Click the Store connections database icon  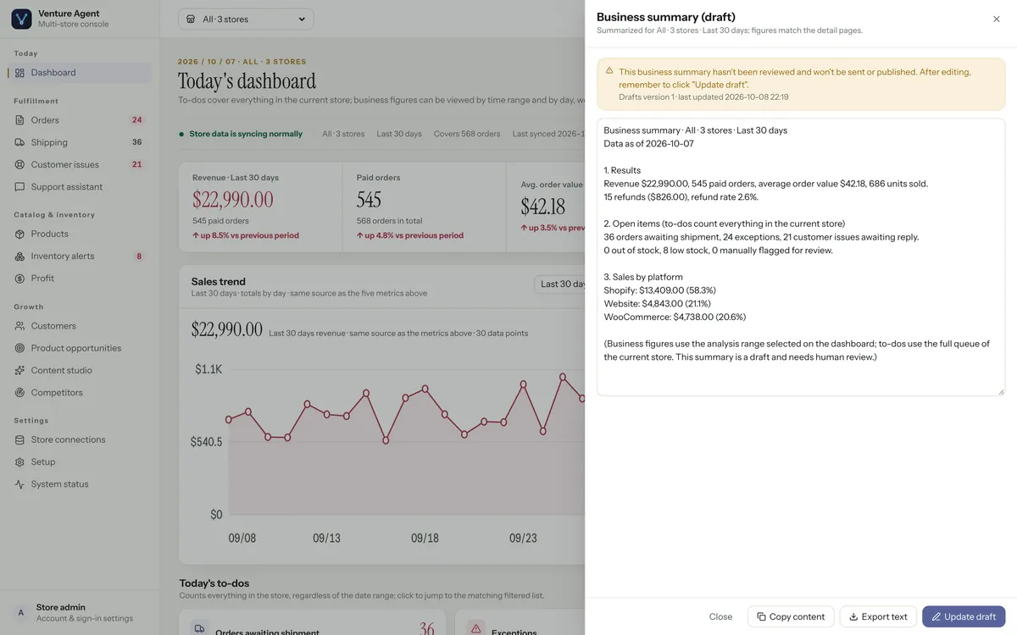point(19,439)
